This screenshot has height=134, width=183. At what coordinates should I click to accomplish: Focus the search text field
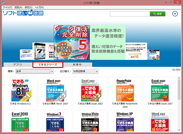[x=130, y=14]
